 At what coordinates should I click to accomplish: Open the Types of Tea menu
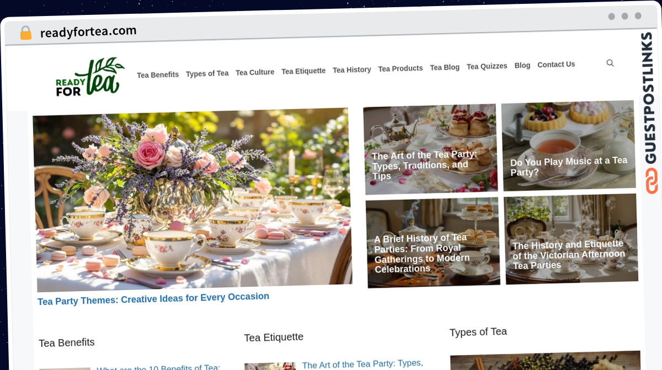point(207,73)
